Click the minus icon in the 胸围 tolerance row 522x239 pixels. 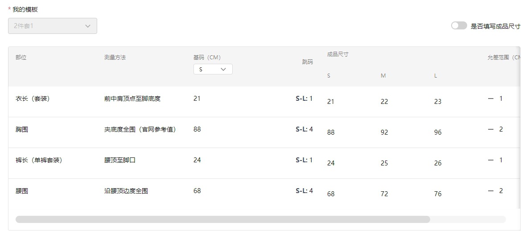(491, 129)
